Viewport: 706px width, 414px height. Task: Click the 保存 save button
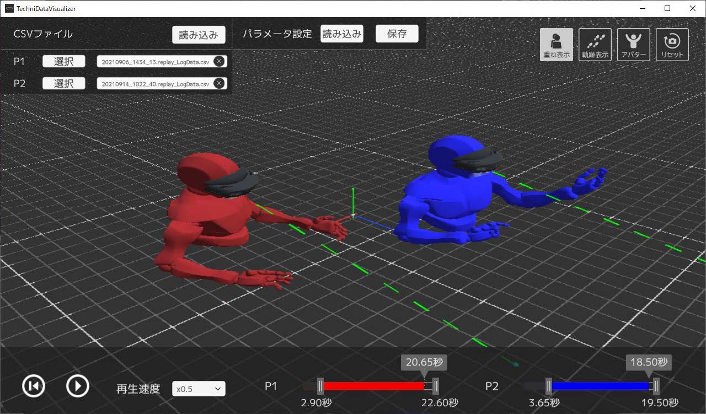397,34
